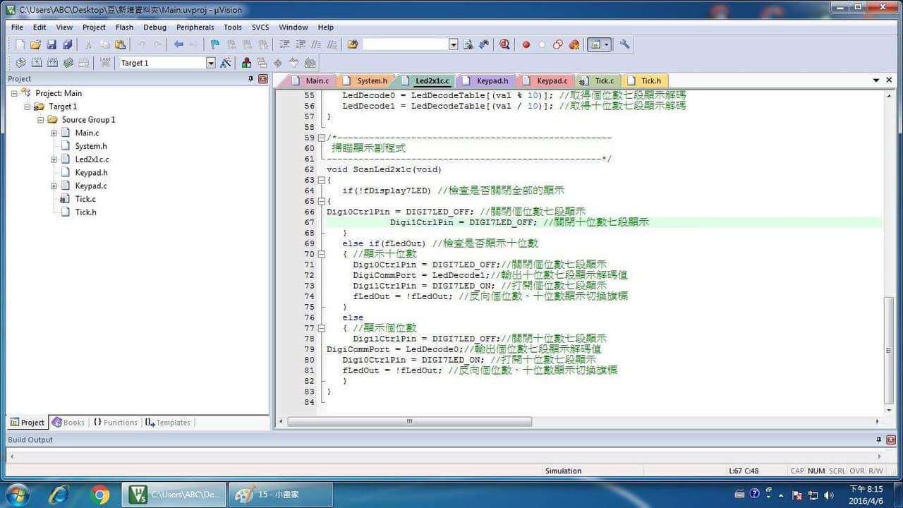Open Configuration via the wrench icon
Viewport: 903px width, 508px height.
pyautogui.click(x=624, y=44)
